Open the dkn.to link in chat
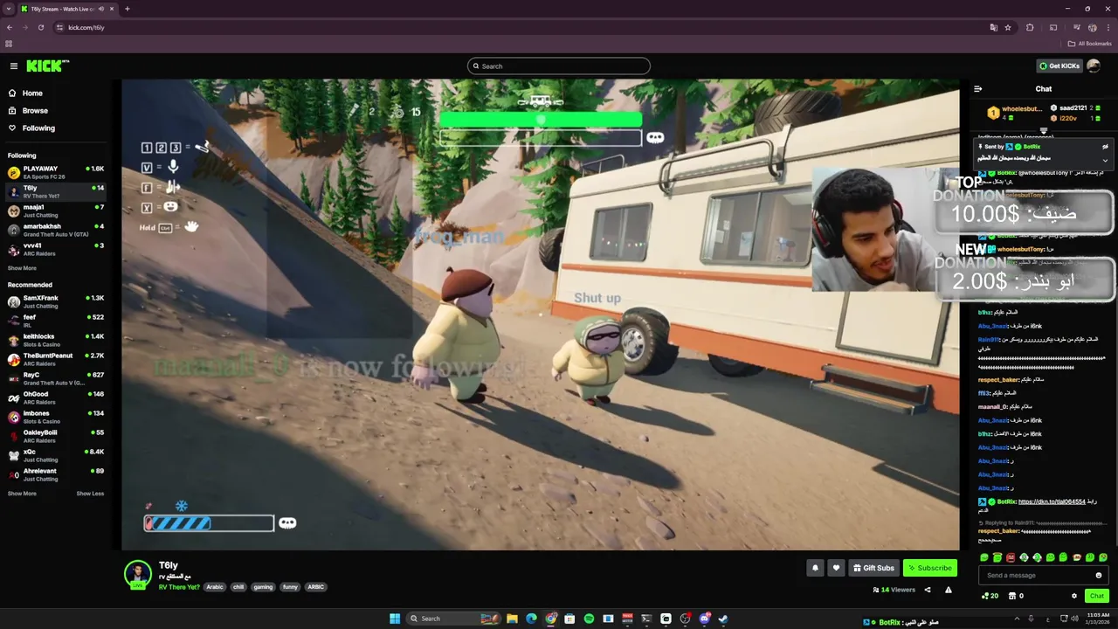 point(1052,501)
